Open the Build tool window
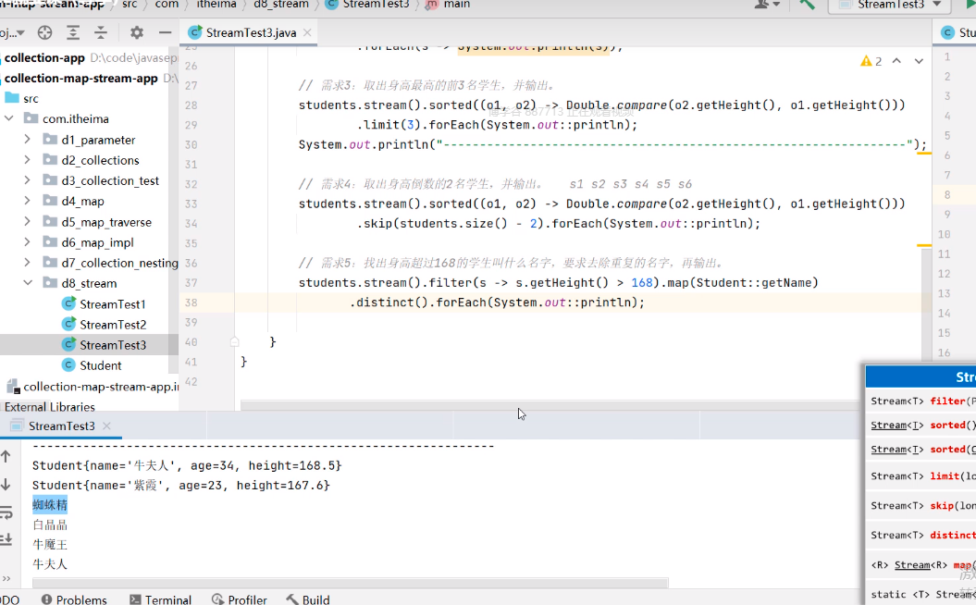The height and width of the screenshot is (605, 976). pyautogui.click(x=308, y=599)
